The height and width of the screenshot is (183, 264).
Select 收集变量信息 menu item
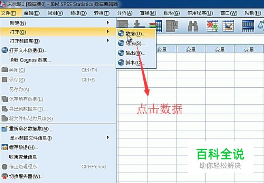tap(58, 157)
